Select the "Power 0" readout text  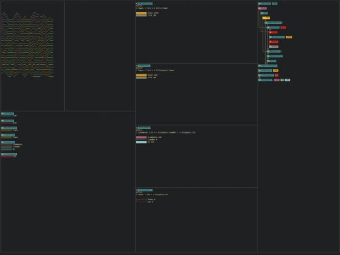(151, 199)
